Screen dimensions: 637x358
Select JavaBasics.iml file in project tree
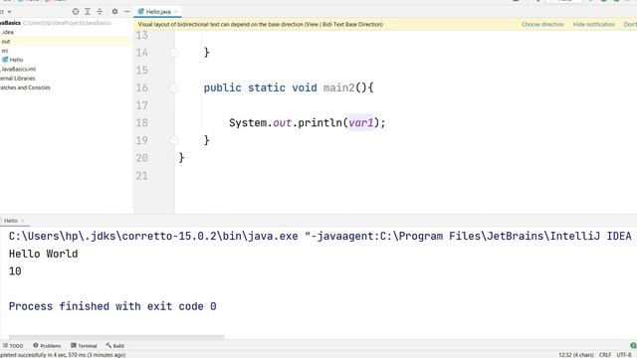[x=18, y=69]
